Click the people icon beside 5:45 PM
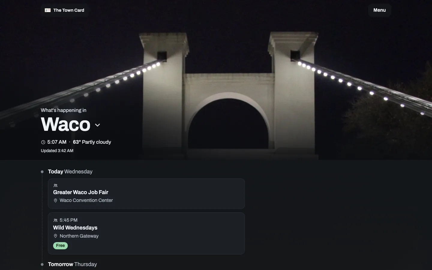 click(55, 220)
